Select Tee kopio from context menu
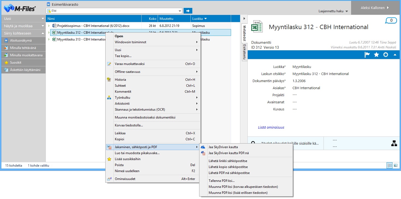 (153, 56)
